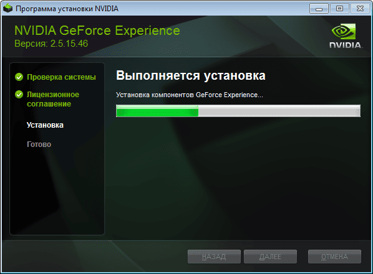Viewport: 373px width, 274px height.
Task: Click the NVIDIA GeForce Experience title
Action: [x=97, y=31]
